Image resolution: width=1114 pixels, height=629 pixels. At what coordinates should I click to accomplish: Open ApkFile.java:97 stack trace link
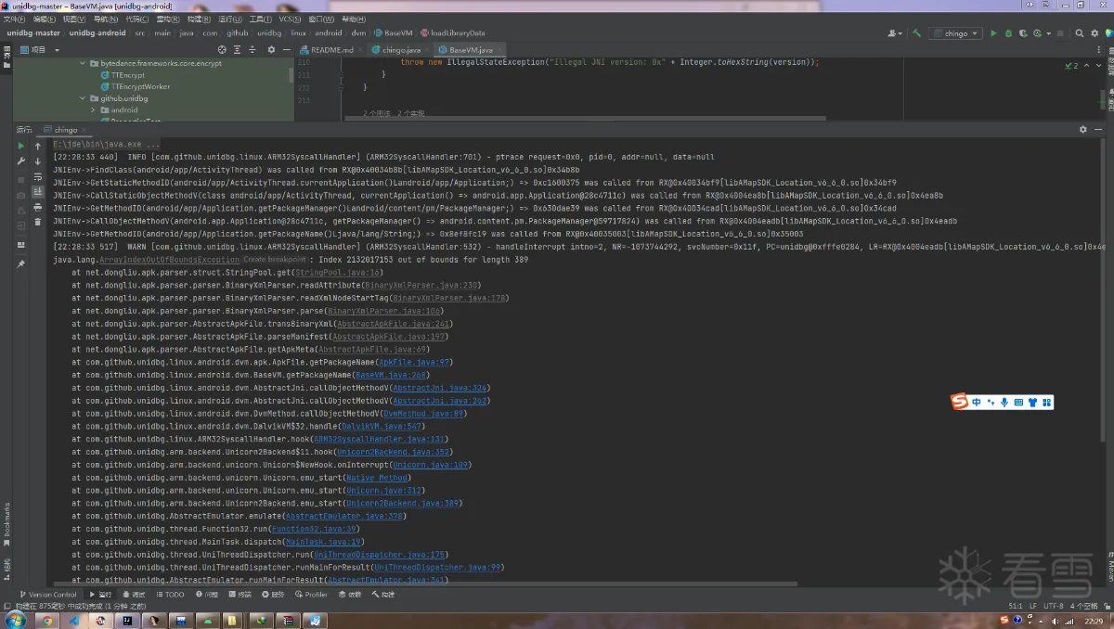tap(415, 362)
